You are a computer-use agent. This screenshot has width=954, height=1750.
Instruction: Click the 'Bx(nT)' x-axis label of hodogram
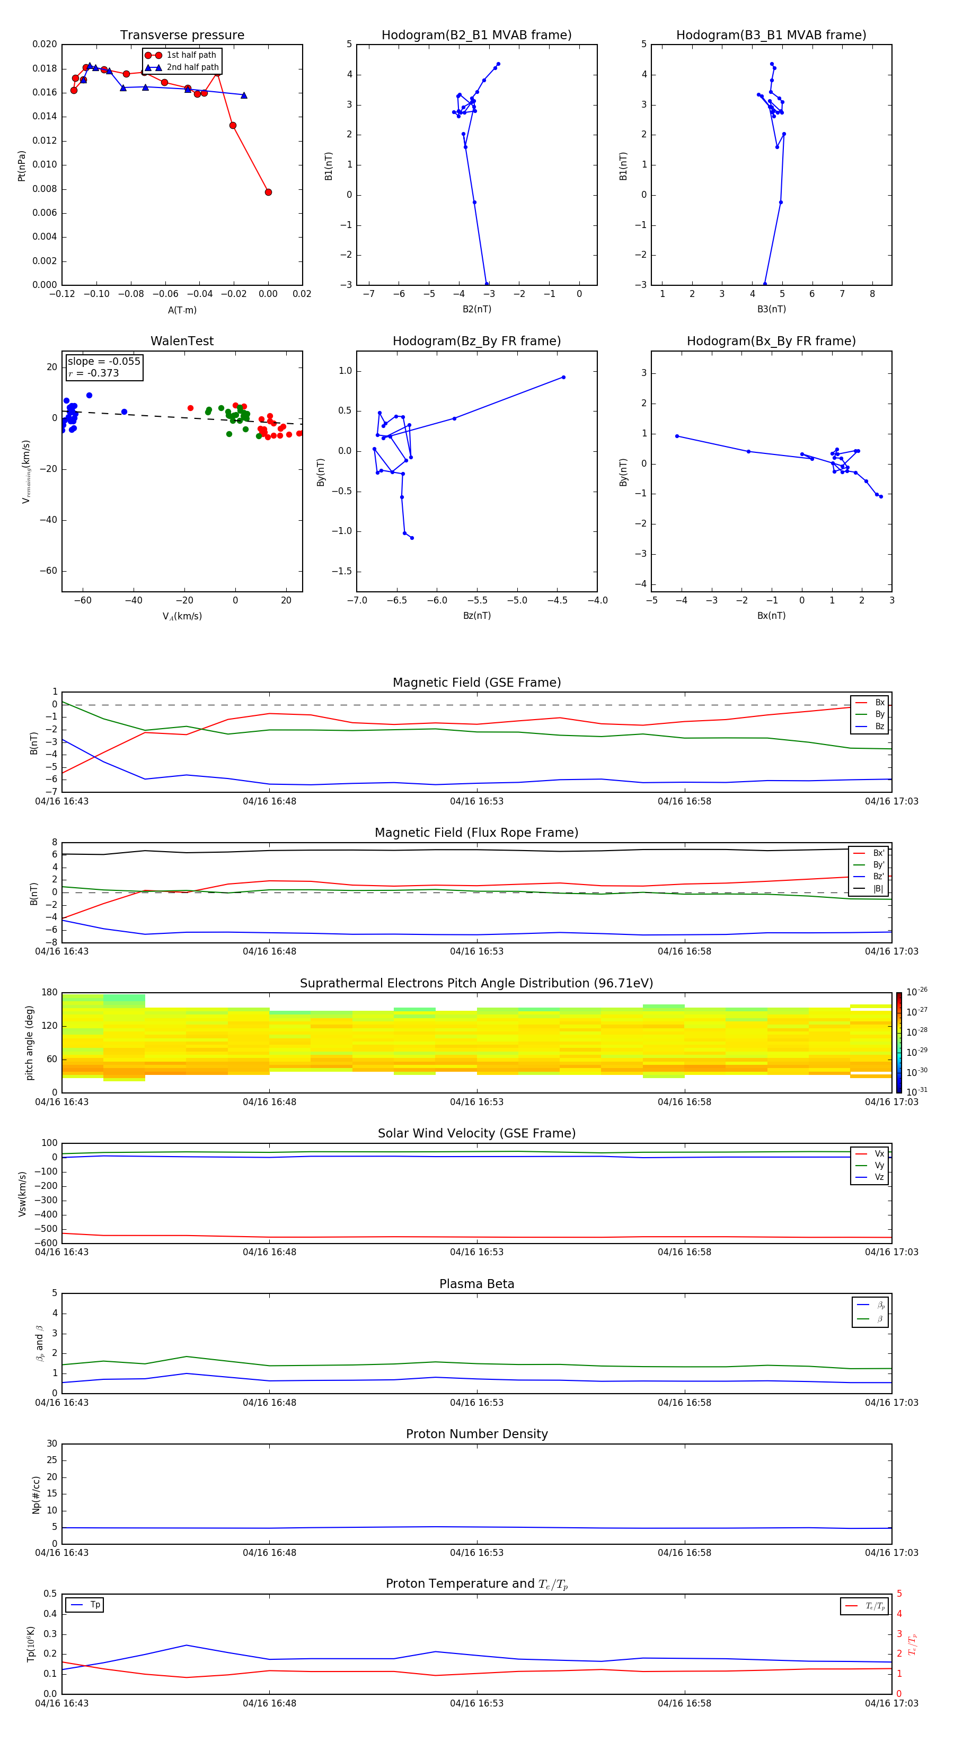click(x=771, y=616)
